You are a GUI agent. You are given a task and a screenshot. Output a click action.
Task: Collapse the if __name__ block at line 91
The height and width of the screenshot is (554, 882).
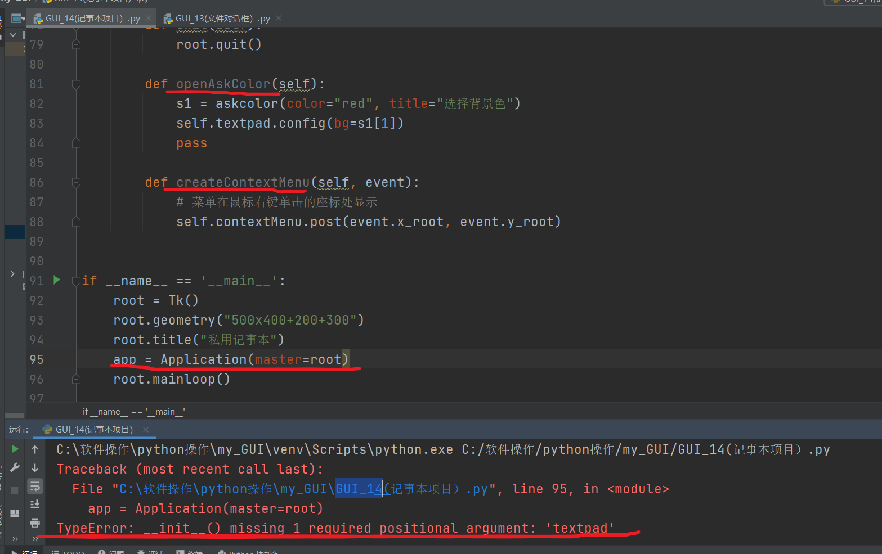click(76, 281)
